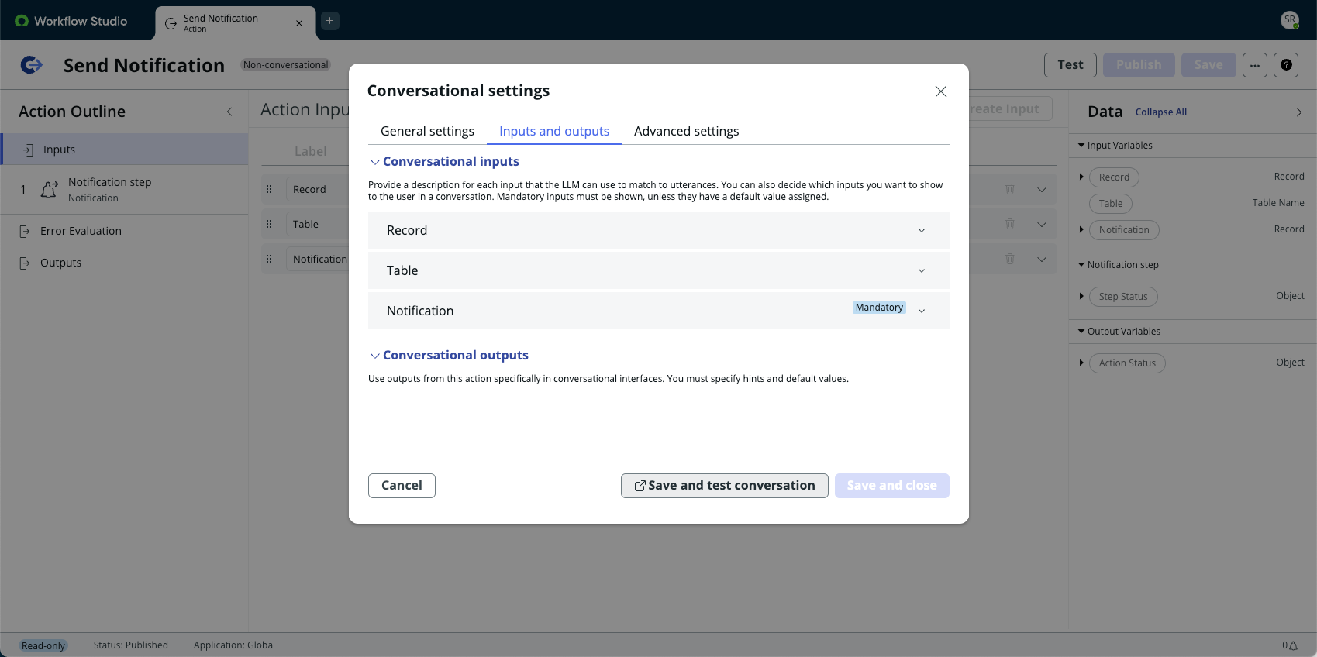The image size is (1317, 657).
Task: Select Notification step in Action Outline
Action: 125,189
